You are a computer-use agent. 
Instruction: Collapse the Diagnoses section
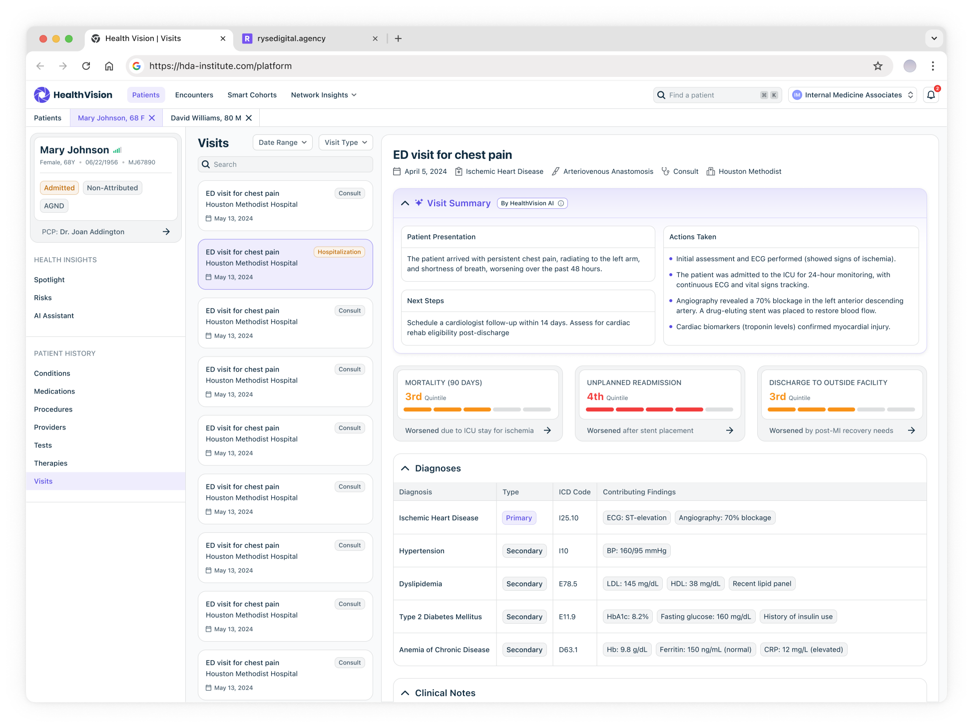pos(405,468)
